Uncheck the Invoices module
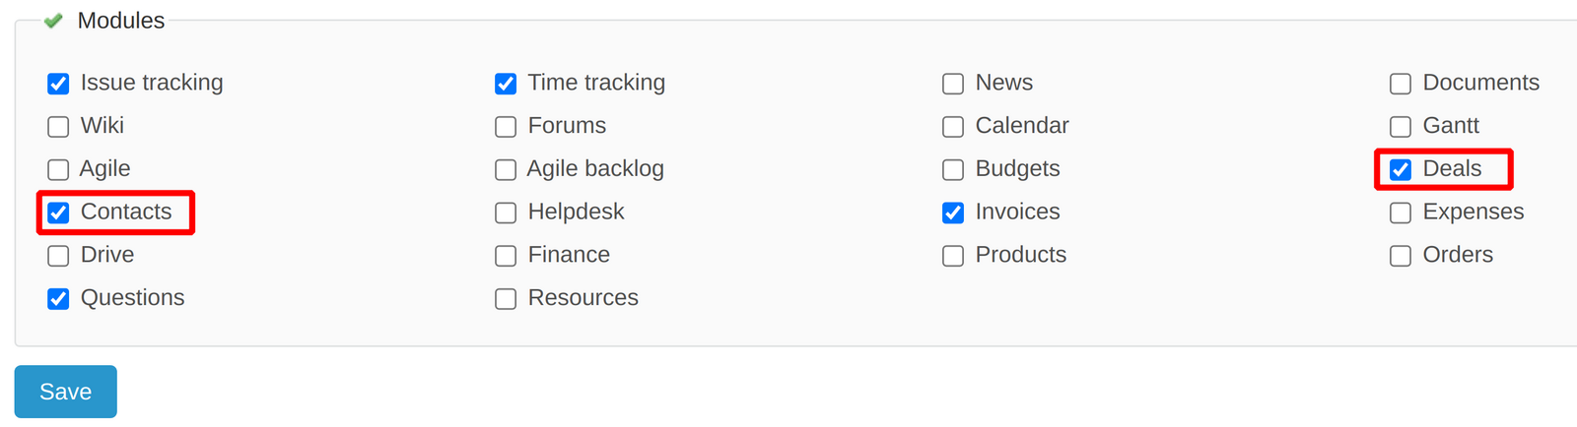This screenshot has width=1577, height=427. click(x=953, y=213)
